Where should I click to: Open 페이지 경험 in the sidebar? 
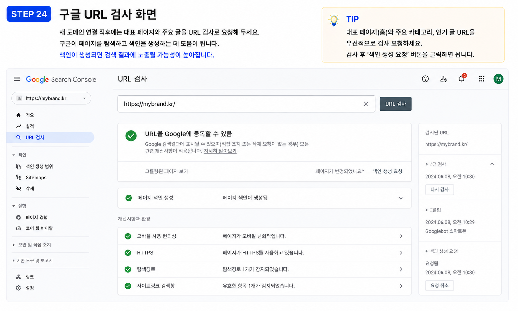tap(36, 218)
